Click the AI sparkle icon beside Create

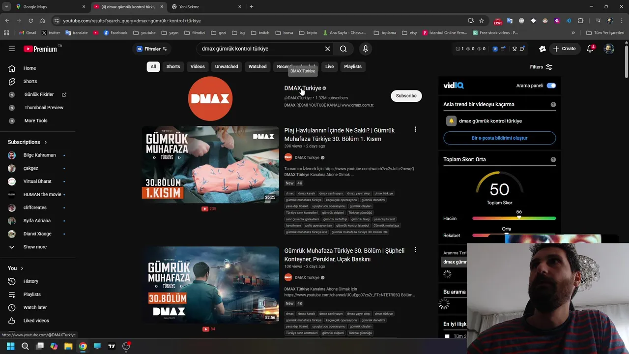click(x=543, y=49)
